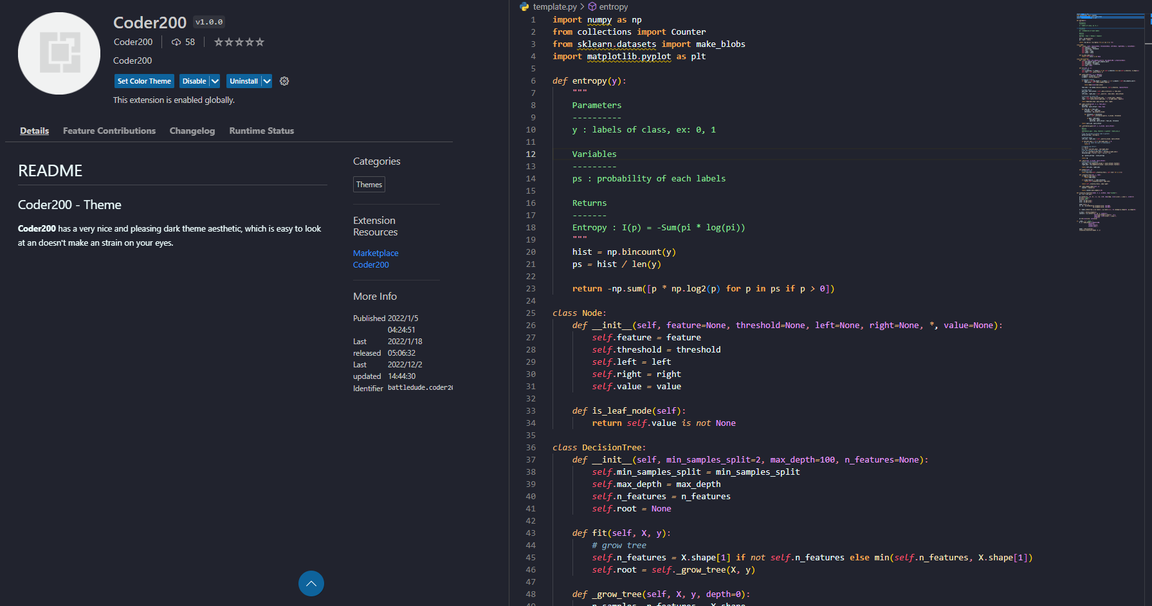This screenshot has width=1152, height=606.
Task: Open the Uninstall dropdown arrow
Action: coord(267,81)
